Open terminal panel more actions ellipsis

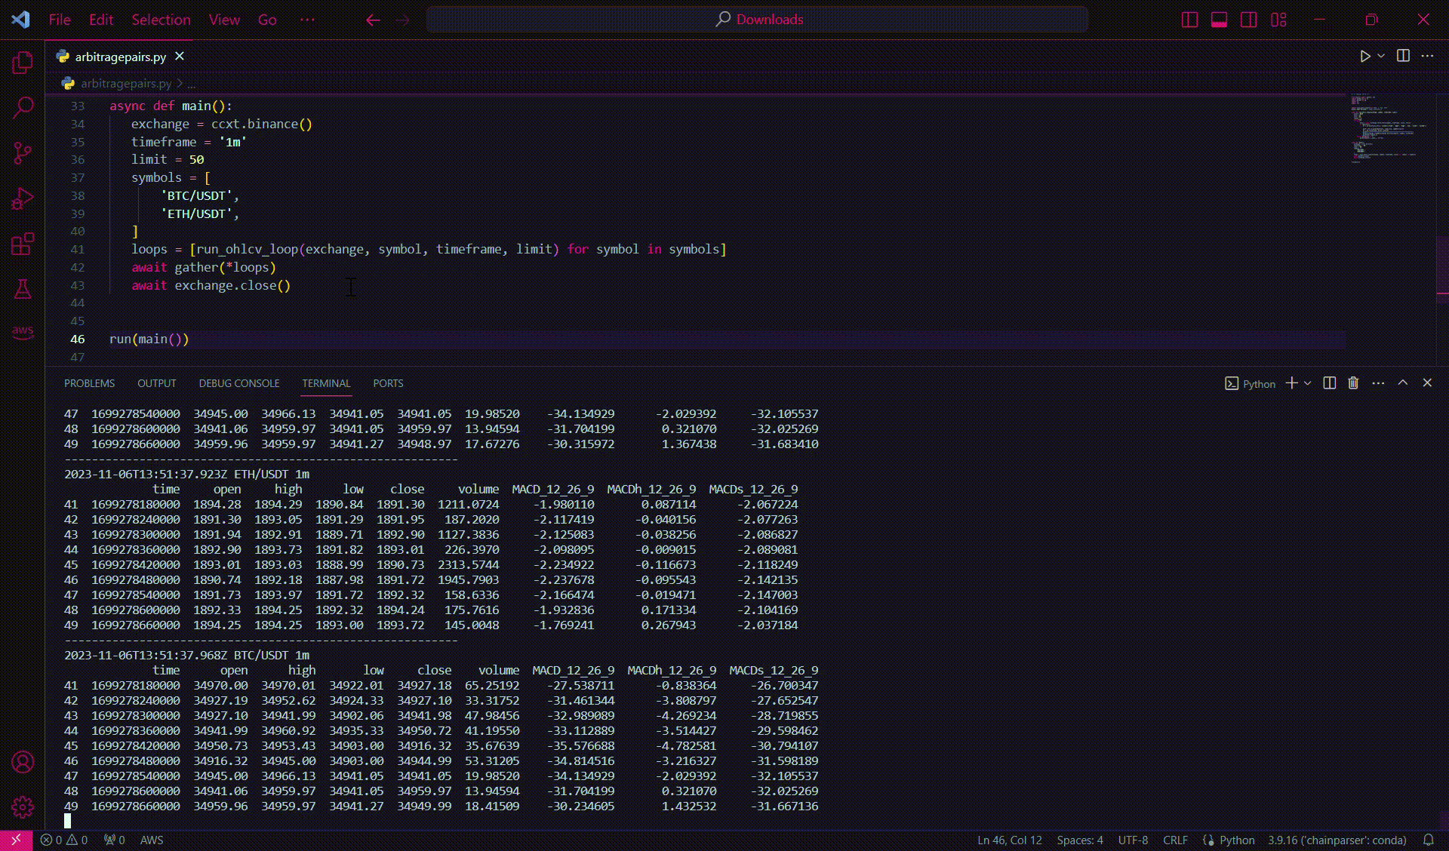1378,383
